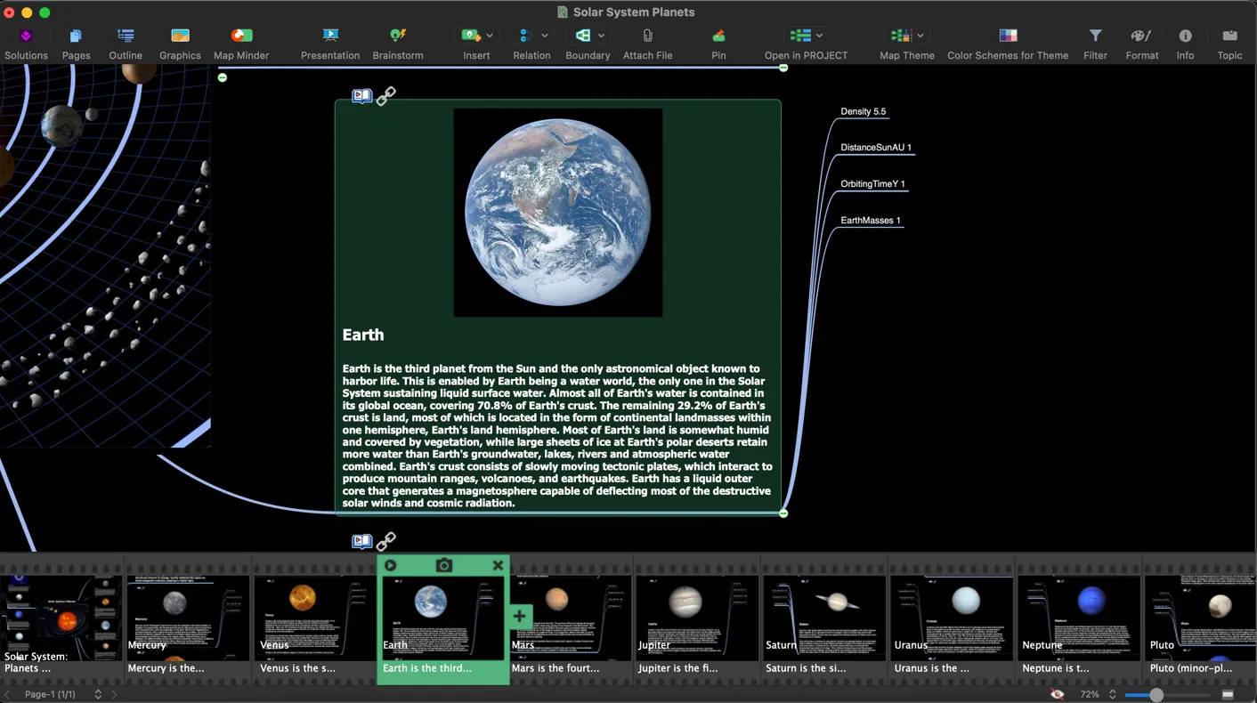Start the Presentation mode
The width and height of the screenshot is (1257, 703).
(x=330, y=40)
